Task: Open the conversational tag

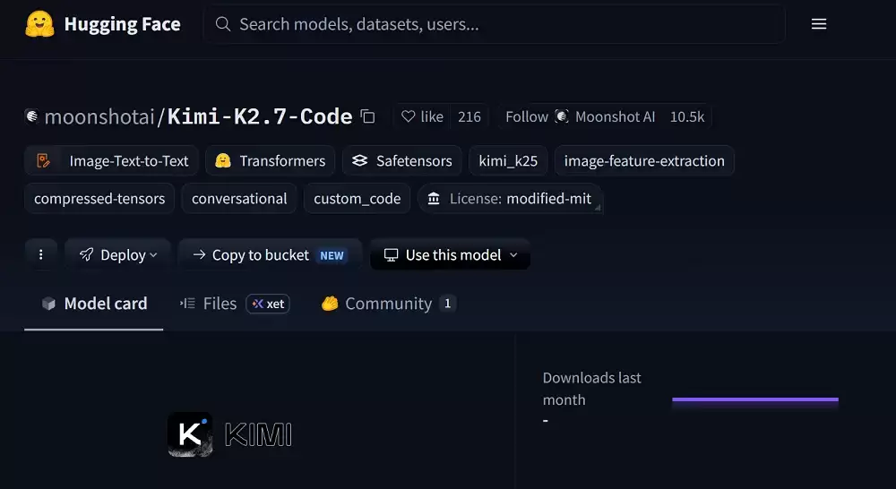Action: point(239,198)
